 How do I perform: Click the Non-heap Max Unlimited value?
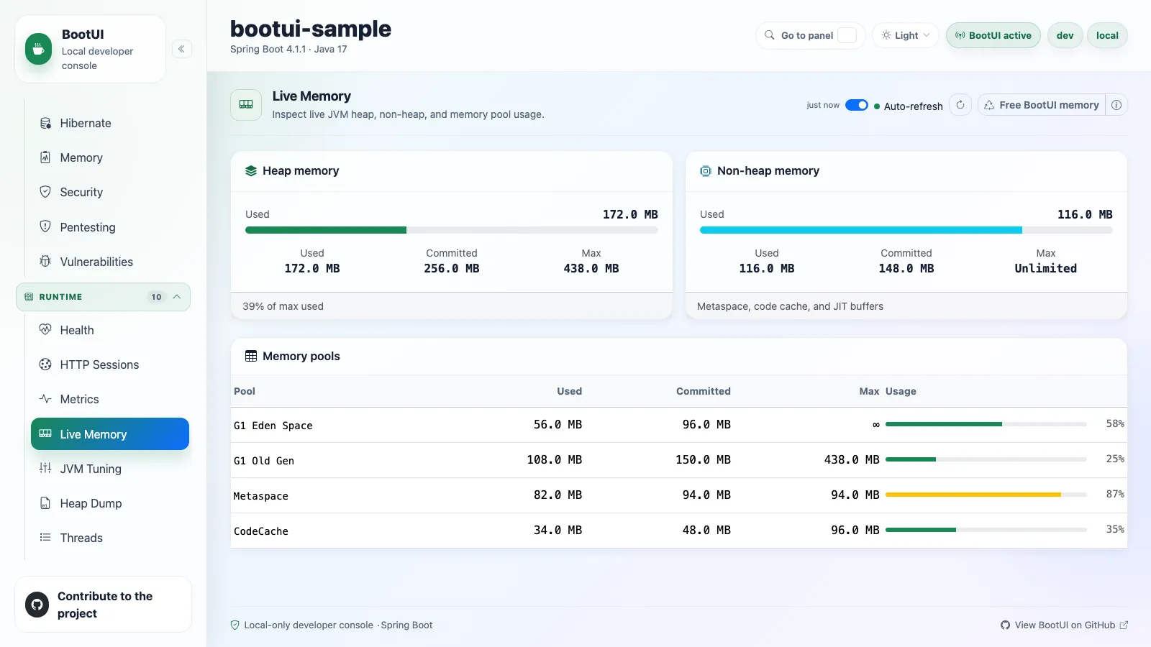pos(1046,268)
